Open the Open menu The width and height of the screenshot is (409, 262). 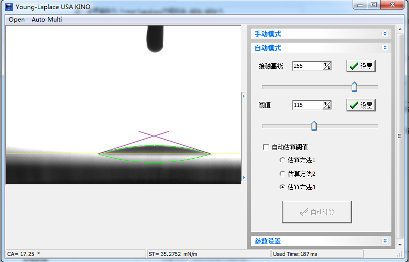tap(17, 20)
